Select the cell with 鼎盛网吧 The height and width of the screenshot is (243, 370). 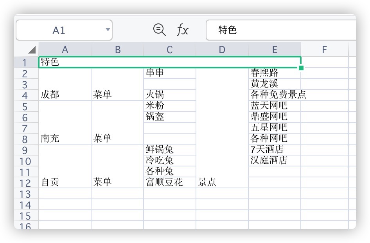(x=275, y=116)
